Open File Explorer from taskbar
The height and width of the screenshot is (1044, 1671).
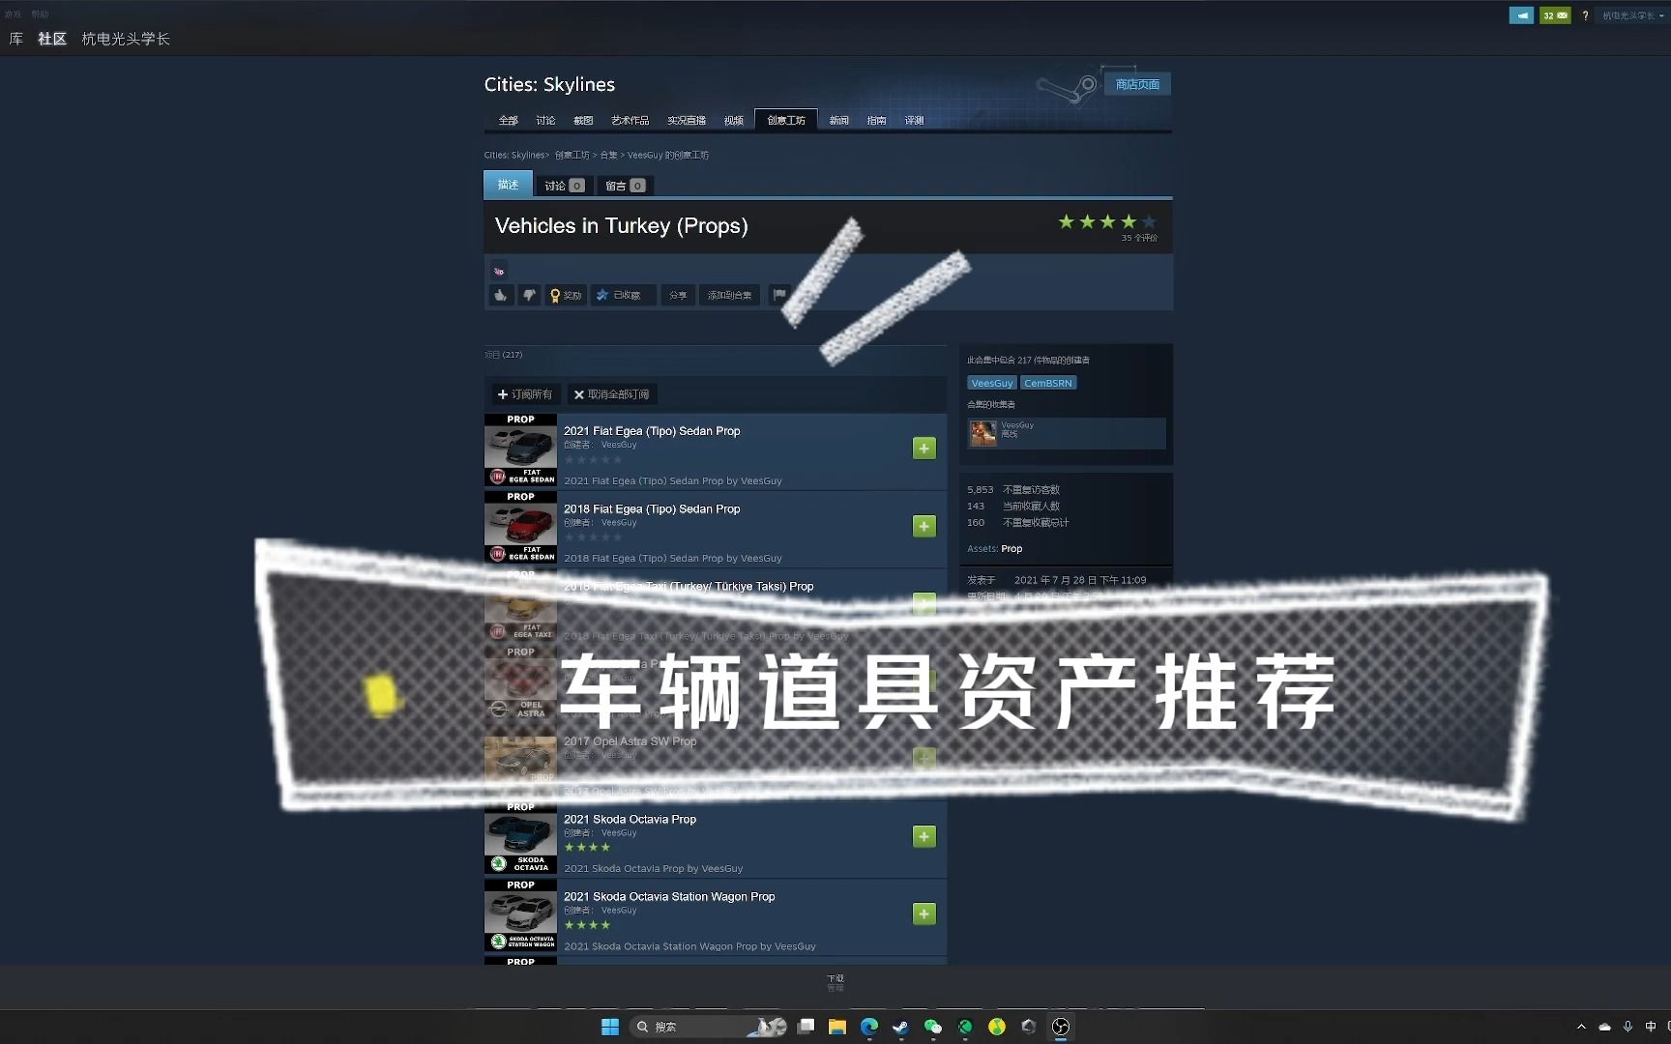[x=837, y=1027]
